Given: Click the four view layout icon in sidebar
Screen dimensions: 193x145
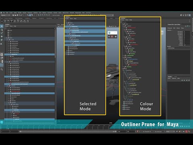Looking at the screenshot, I should point(2,58).
